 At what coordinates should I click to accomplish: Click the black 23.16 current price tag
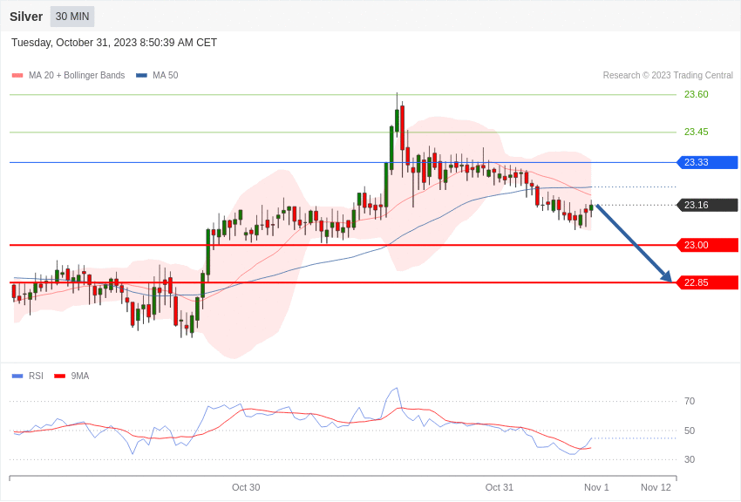[708, 205]
